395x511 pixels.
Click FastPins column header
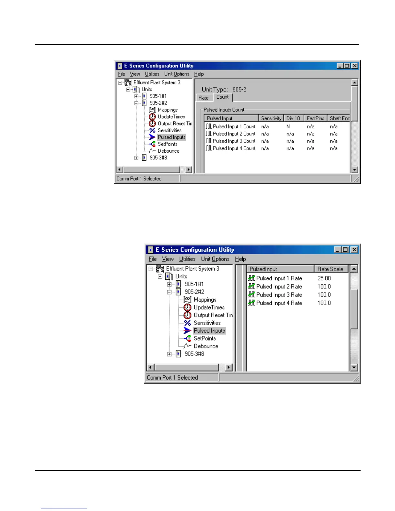tap(316, 118)
